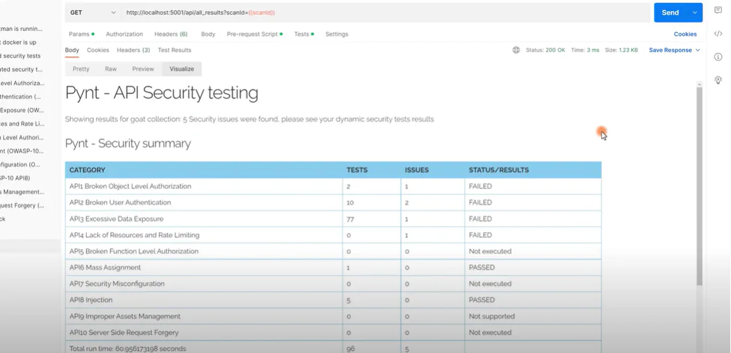Open the response Cookies tab
This screenshot has height=353, width=731.
(x=98, y=50)
